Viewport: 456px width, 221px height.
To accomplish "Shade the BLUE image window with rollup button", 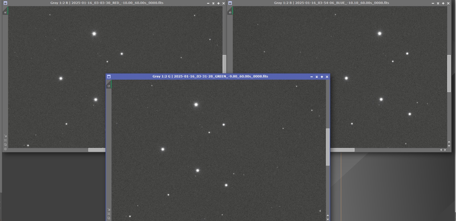I will 438,3.
